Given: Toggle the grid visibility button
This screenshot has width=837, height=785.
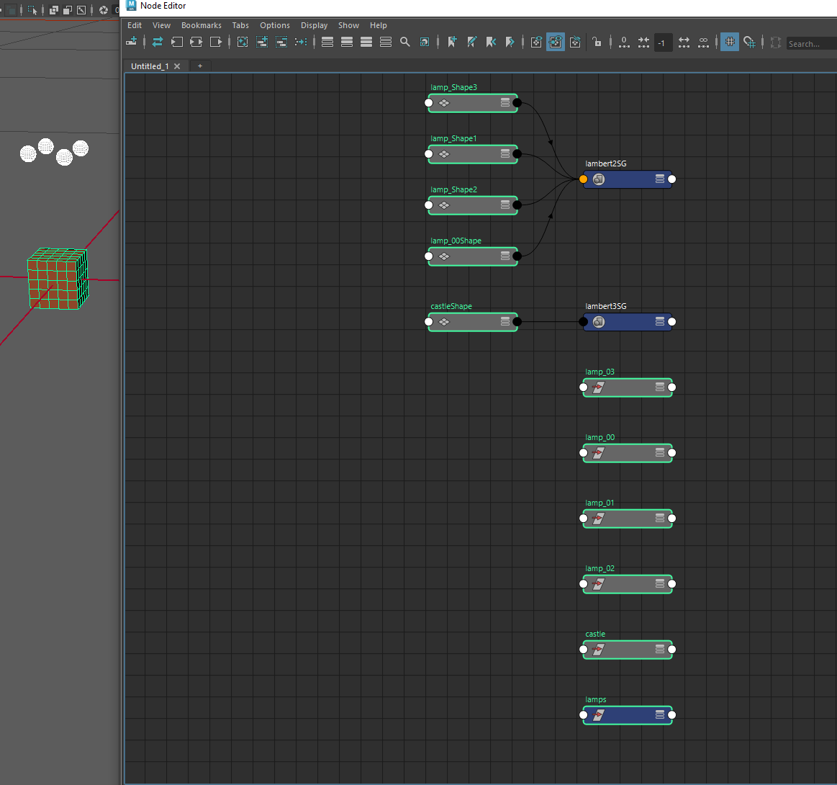Looking at the screenshot, I should (730, 42).
